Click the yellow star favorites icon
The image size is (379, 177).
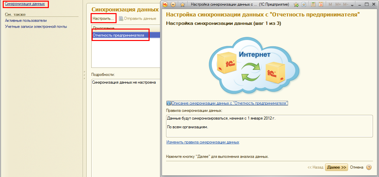[183, 4]
